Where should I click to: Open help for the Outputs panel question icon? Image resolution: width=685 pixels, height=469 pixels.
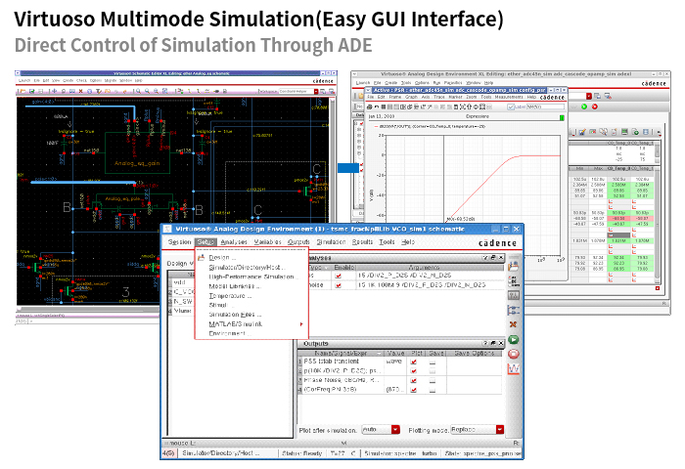485,343
